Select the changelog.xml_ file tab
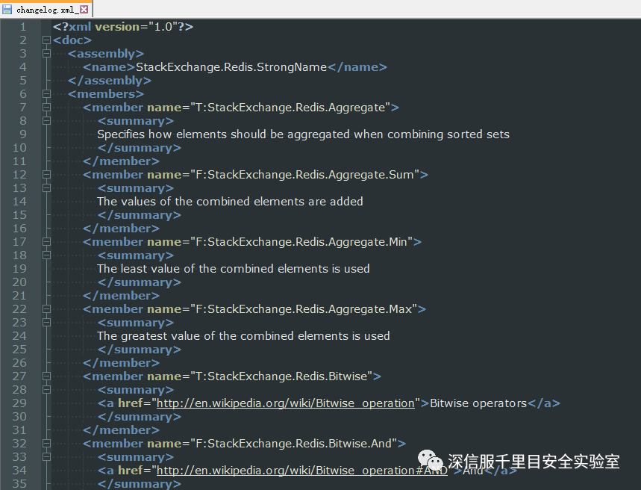The height and width of the screenshot is (490, 641). click(x=45, y=10)
